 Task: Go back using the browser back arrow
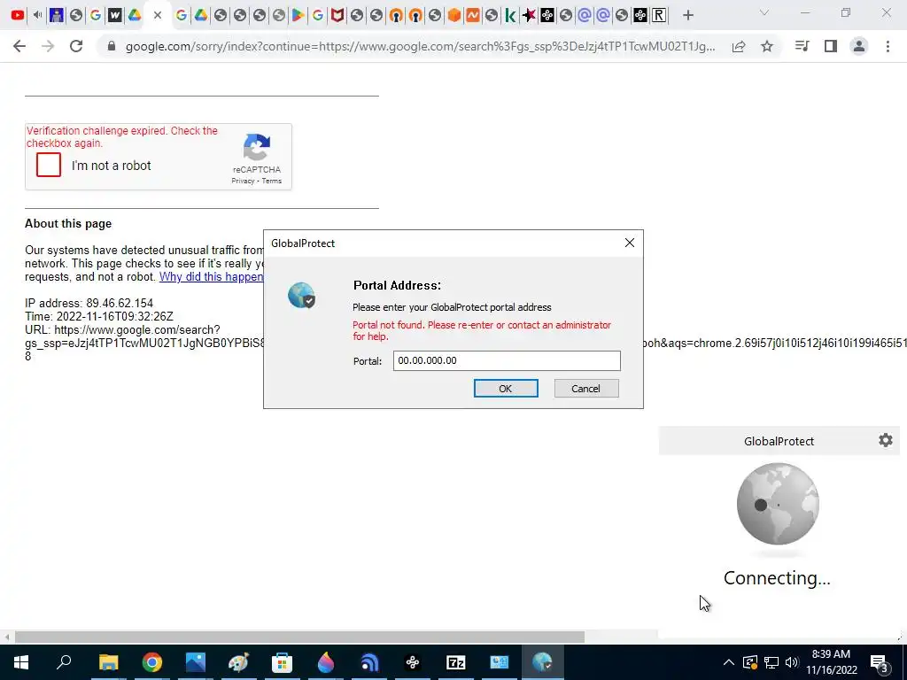click(19, 46)
